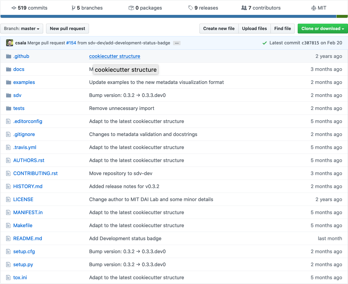Viewport: 348px width, 284px height.
Task: Click the Upload files button
Action: (x=254, y=29)
